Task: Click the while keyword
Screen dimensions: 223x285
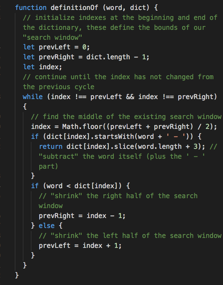Action: (33, 97)
